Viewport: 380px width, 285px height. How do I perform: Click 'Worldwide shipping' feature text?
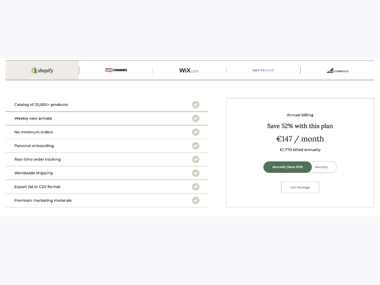33,173
